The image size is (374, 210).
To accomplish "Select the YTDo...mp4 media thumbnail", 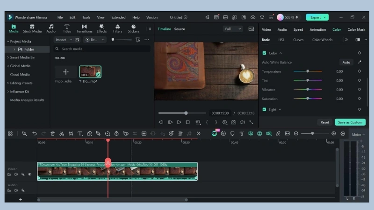I will click(x=90, y=72).
